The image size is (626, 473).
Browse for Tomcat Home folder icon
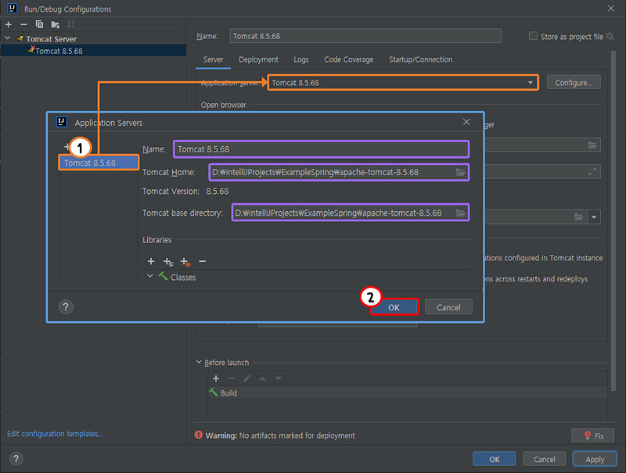[460, 172]
